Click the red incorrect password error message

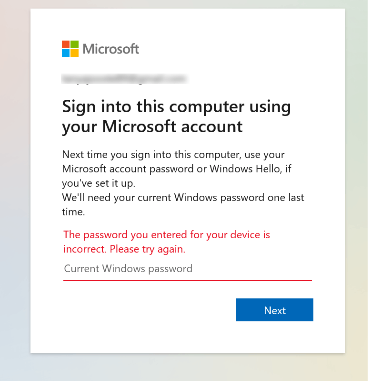tap(167, 242)
